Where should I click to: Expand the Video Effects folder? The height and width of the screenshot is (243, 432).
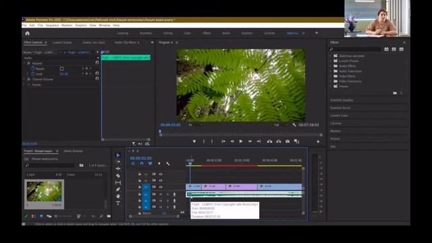331,76
